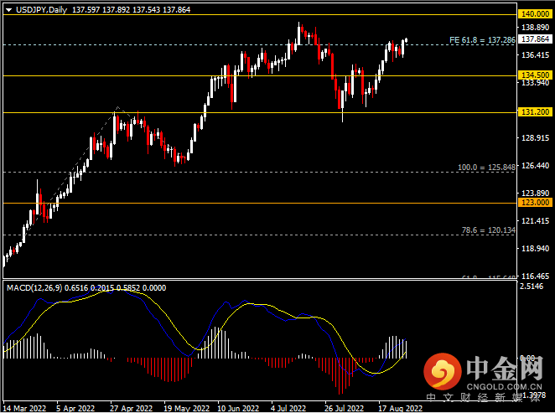Select the 116.465 price scale value

tap(536, 276)
